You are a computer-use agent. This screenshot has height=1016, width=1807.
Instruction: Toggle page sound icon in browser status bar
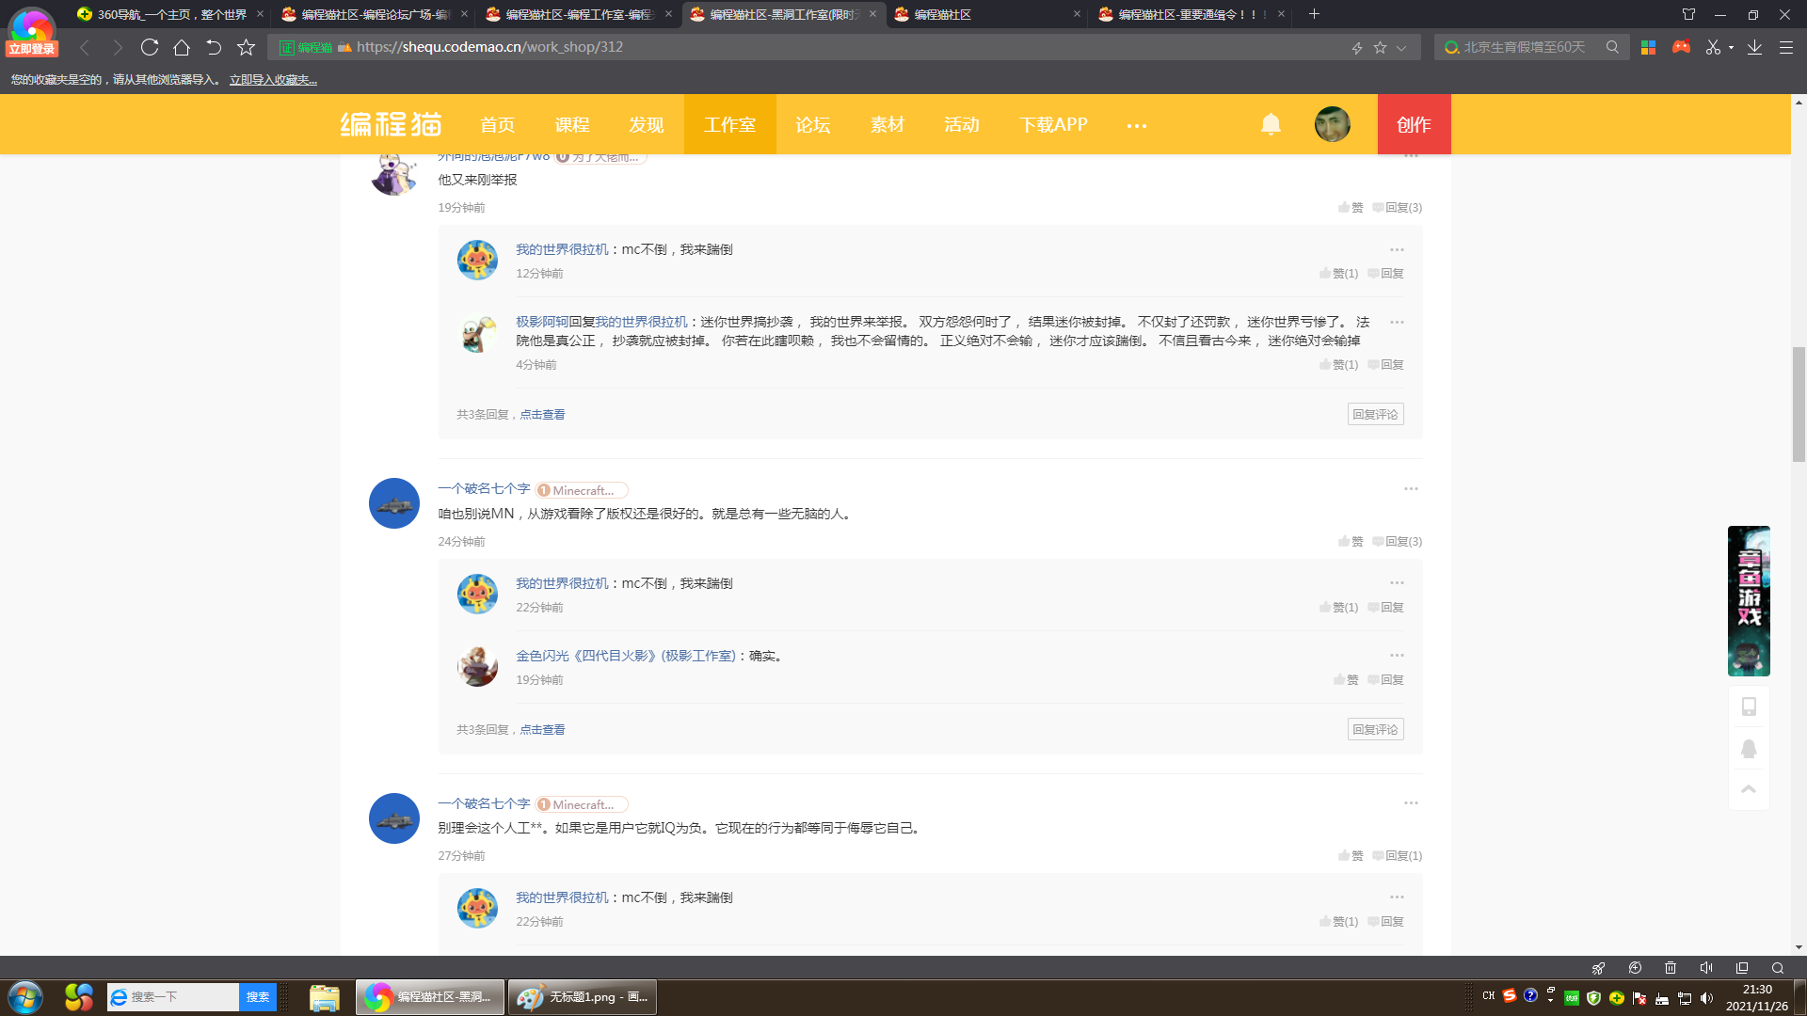(x=1706, y=968)
